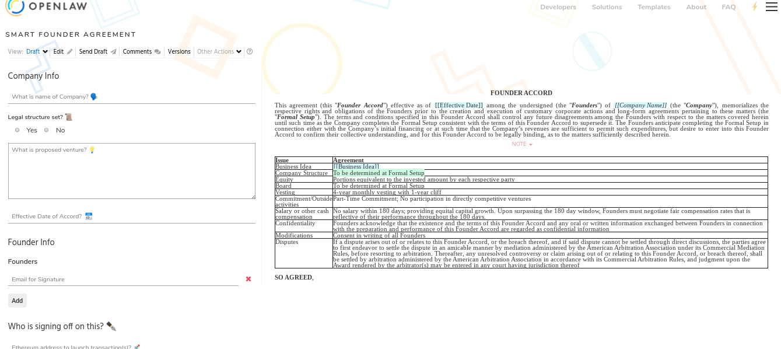Open the hamburger menu
The image size is (781, 349).
point(771,7)
